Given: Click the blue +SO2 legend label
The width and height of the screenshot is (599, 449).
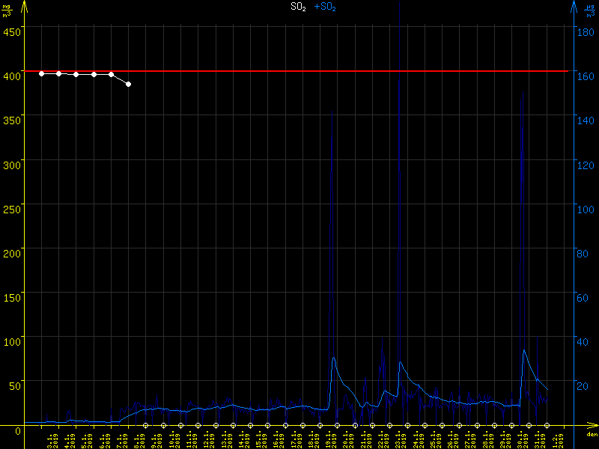Looking at the screenshot, I should (325, 7).
